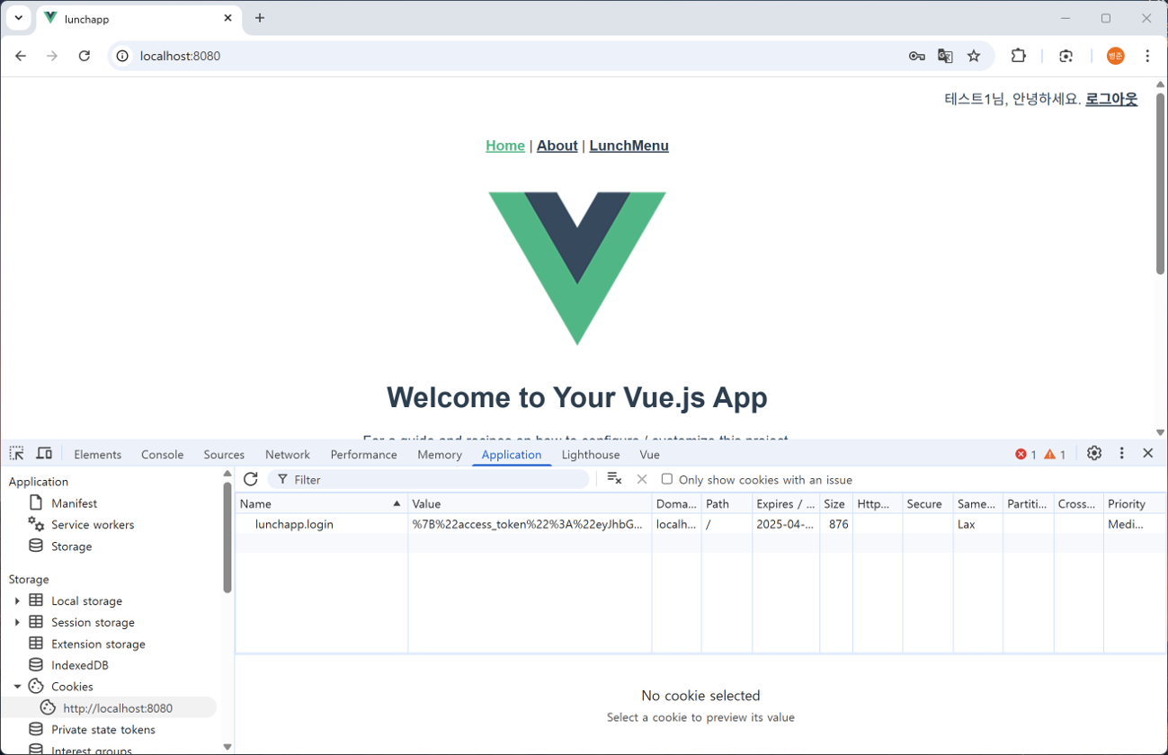Select the lunchapp.login cookie row
The width and height of the screenshot is (1168, 755).
coord(700,524)
